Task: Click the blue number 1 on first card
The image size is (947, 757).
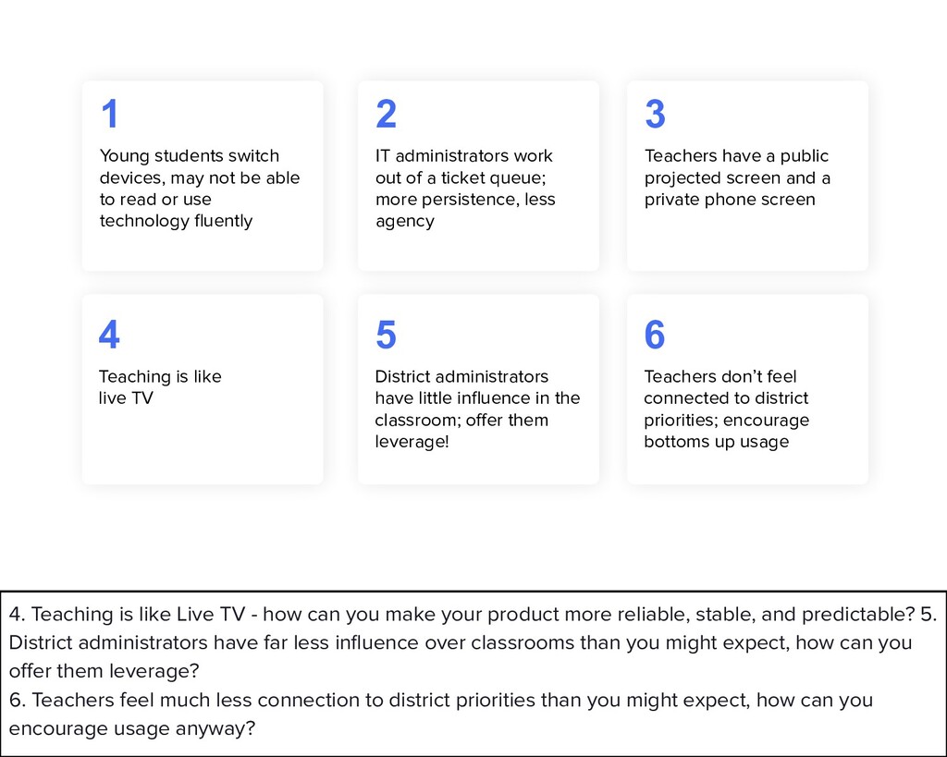Action: pyautogui.click(x=110, y=114)
